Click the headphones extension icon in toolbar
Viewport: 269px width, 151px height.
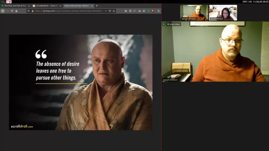[135, 11]
